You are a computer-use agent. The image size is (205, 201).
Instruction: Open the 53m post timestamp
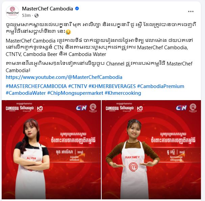(x=26, y=16)
